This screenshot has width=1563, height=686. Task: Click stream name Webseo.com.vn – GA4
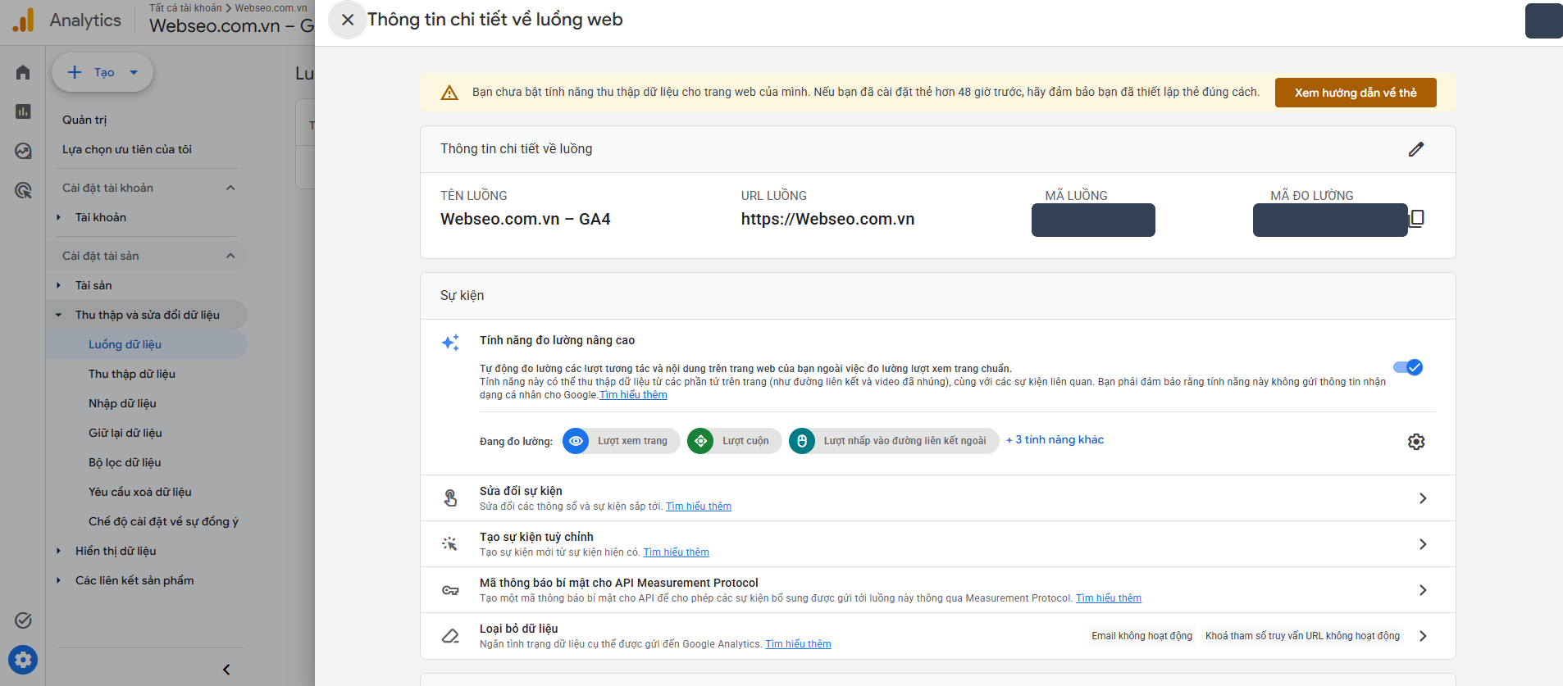[x=526, y=219]
